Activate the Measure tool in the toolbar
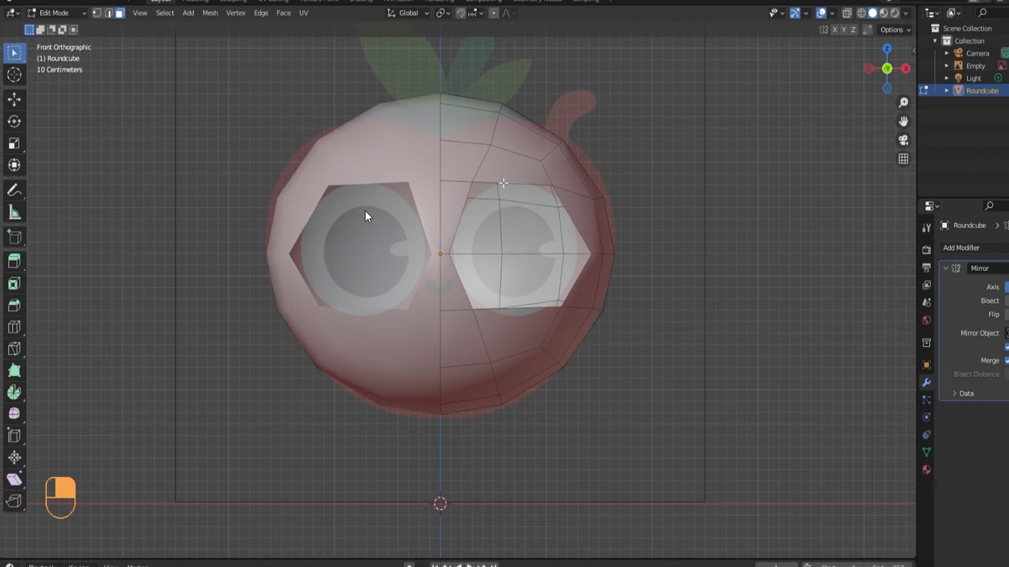The width and height of the screenshot is (1009, 567). (14, 212)
